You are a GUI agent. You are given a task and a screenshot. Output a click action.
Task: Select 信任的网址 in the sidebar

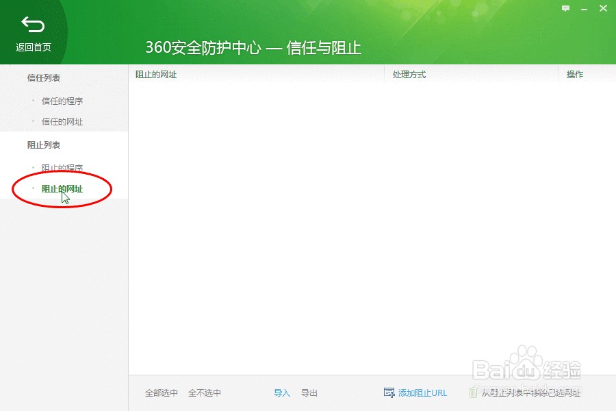(x=62, y=122)
